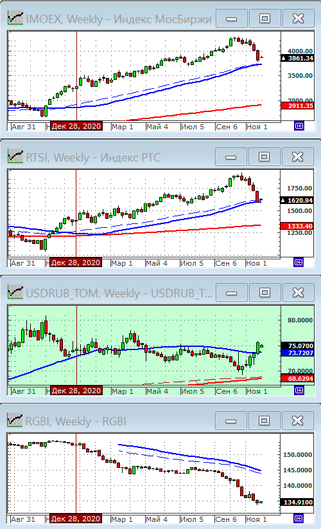This screenshot has width=321, height=529.
Task: Click the USDRUB_TOM chart window icon
Action: click(15, 292)
